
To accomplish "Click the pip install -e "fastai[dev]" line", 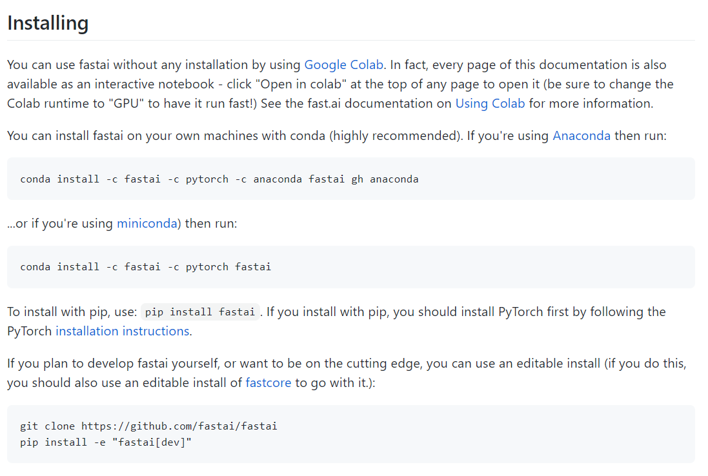I will (106, 442).
